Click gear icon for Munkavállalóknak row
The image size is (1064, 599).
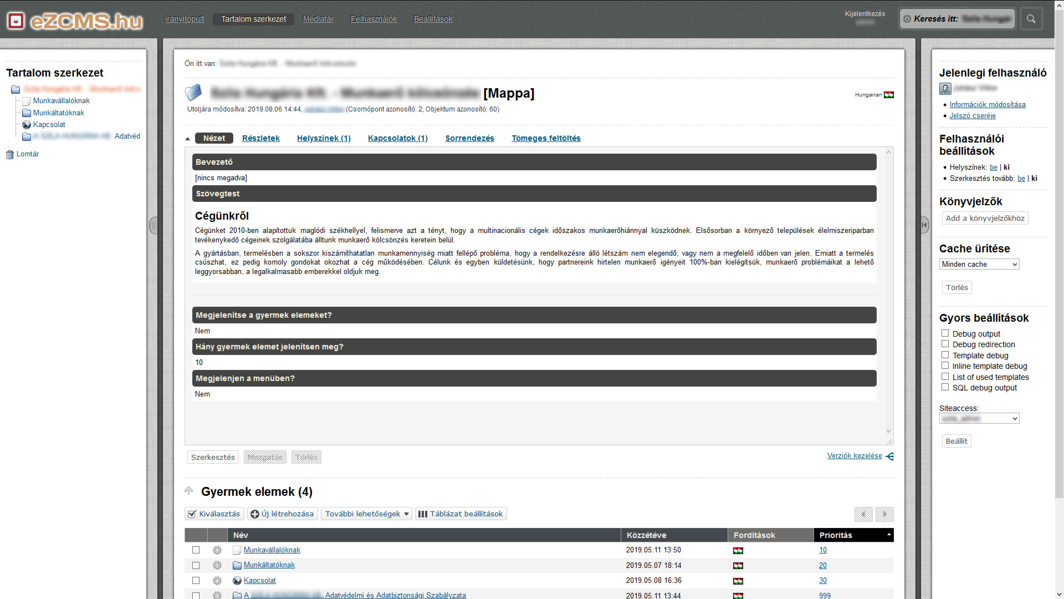tap(217, 550)
